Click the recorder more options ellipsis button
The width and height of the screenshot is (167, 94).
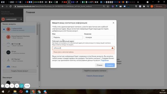(2, 86)
